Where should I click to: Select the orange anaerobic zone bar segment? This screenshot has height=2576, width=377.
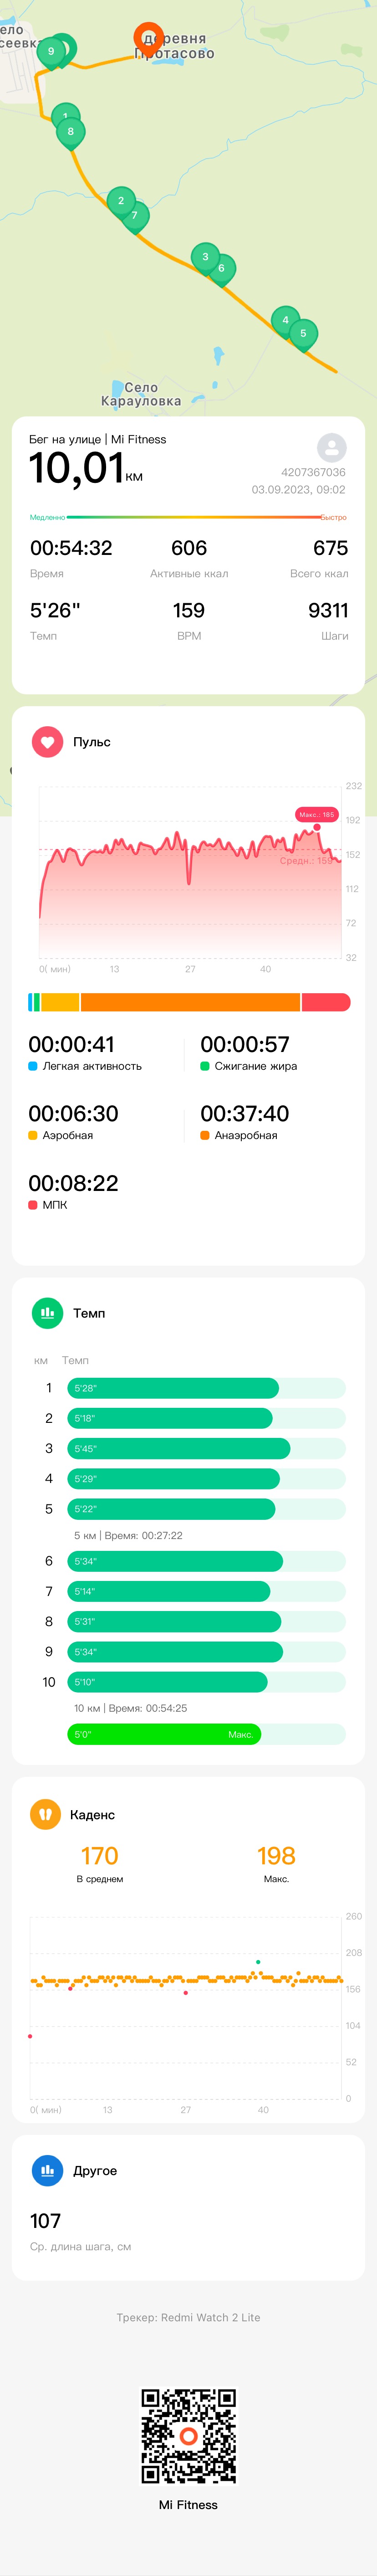click(190, 1002)
